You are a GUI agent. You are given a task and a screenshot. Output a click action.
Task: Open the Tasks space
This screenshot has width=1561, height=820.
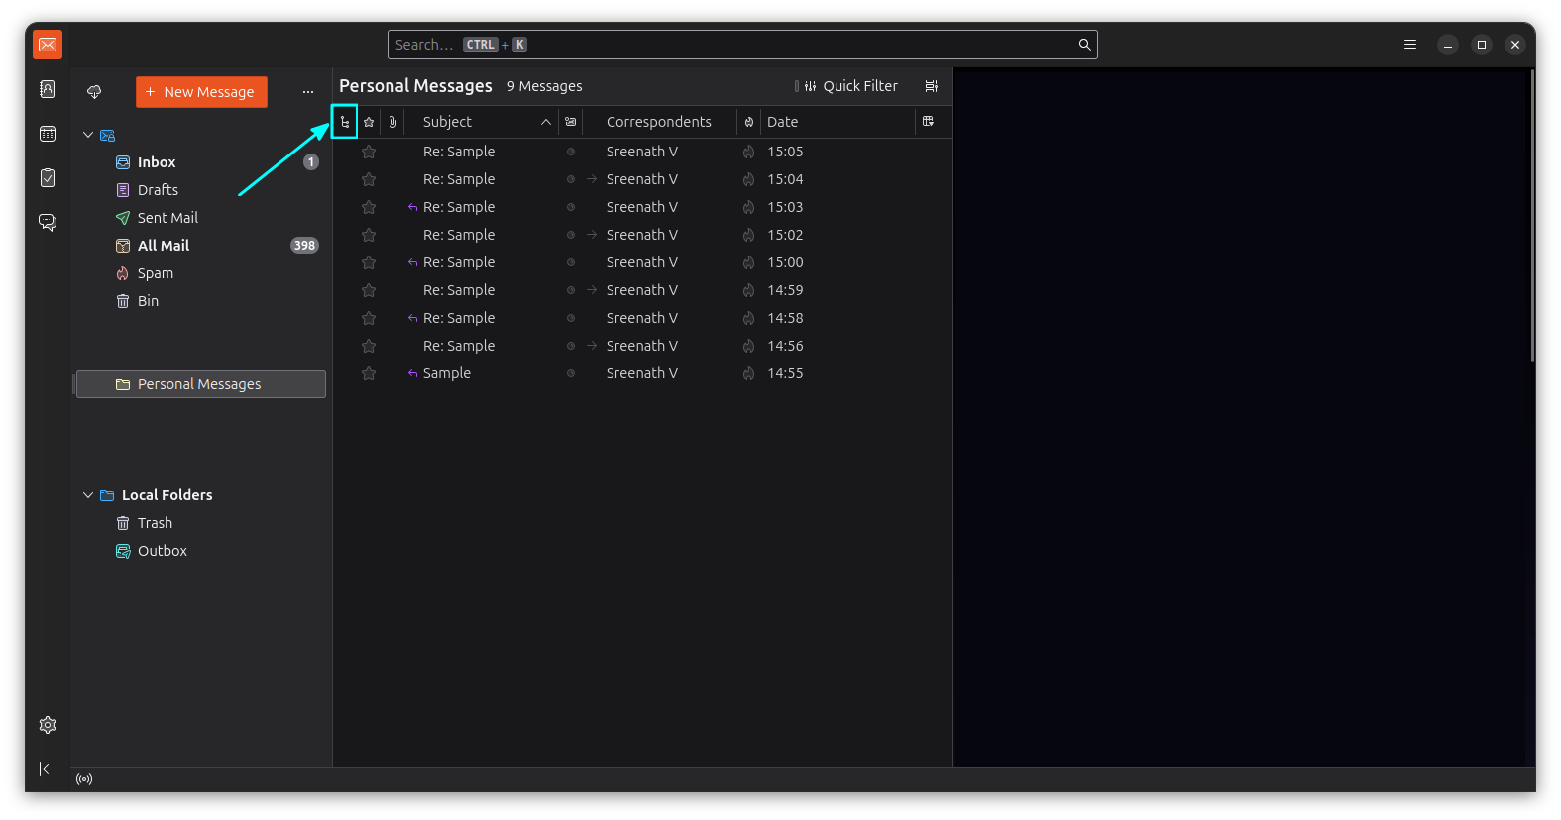coord(47,178)
